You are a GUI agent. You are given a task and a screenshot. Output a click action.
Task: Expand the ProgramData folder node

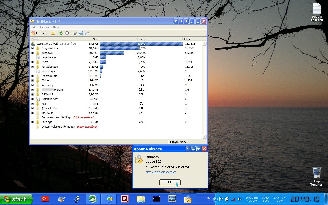(33, 76)
